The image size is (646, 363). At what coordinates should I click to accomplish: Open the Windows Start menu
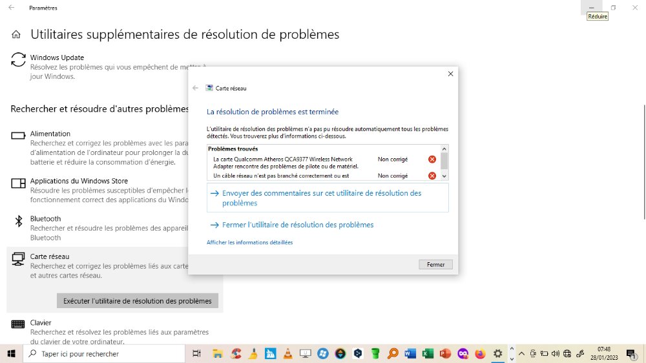pyautogui.click(x=11, y=353)
